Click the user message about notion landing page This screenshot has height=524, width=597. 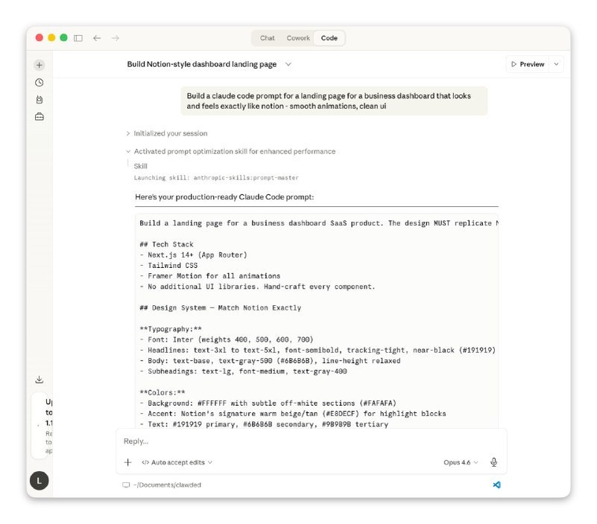(334, 100)
